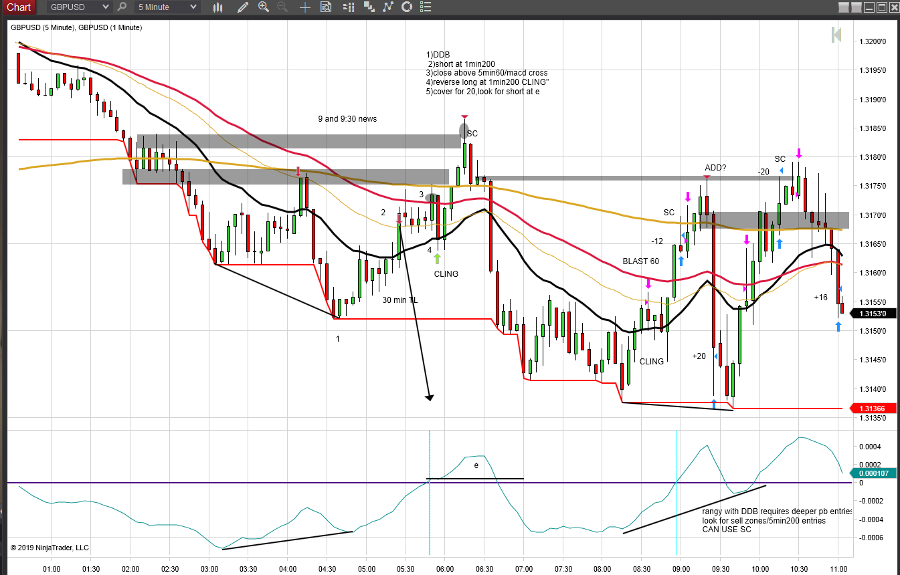Select the '-12' loss label
This screenshot has height=575, width=900.
(x=657, y=241)
